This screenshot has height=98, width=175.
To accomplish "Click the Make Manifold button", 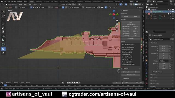I will 131,75.
